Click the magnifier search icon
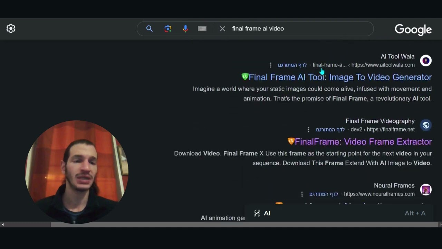The height and width of the screenshot is (249, 442). click(x=149, y=29)
